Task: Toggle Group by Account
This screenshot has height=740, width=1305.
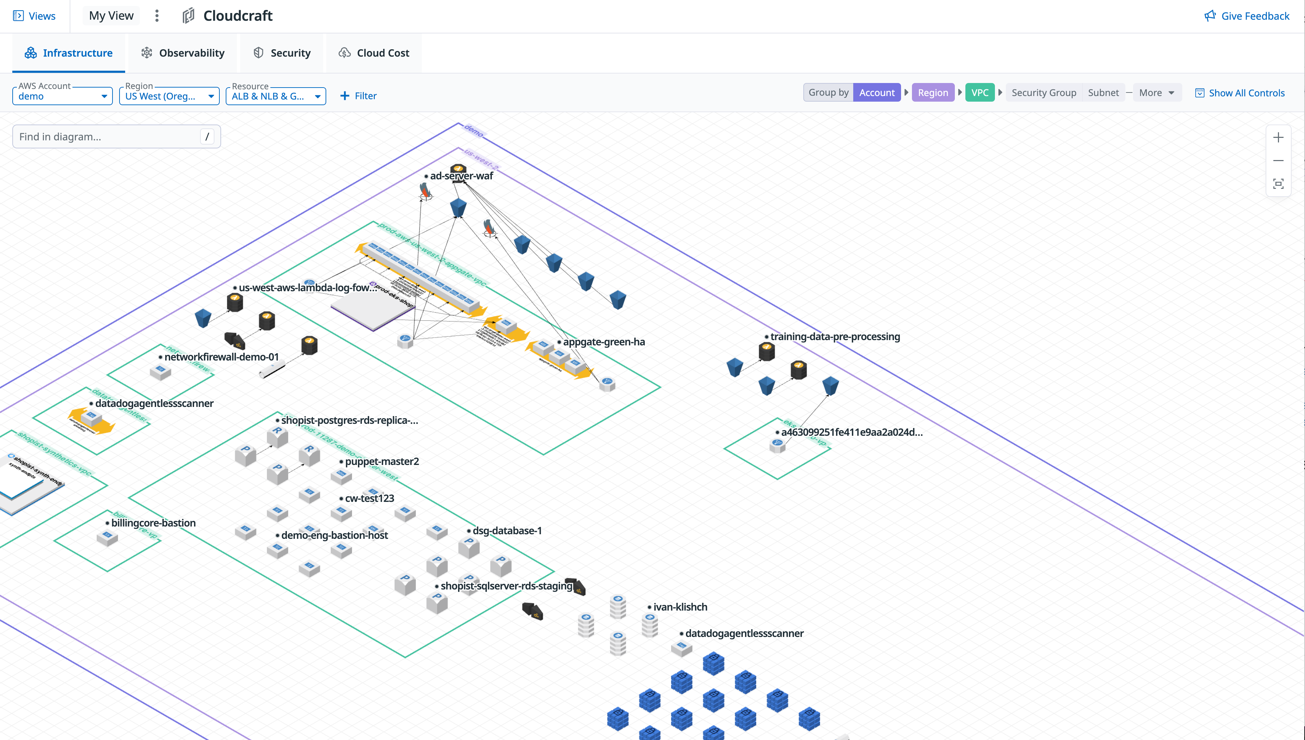Action: point(877,92)
